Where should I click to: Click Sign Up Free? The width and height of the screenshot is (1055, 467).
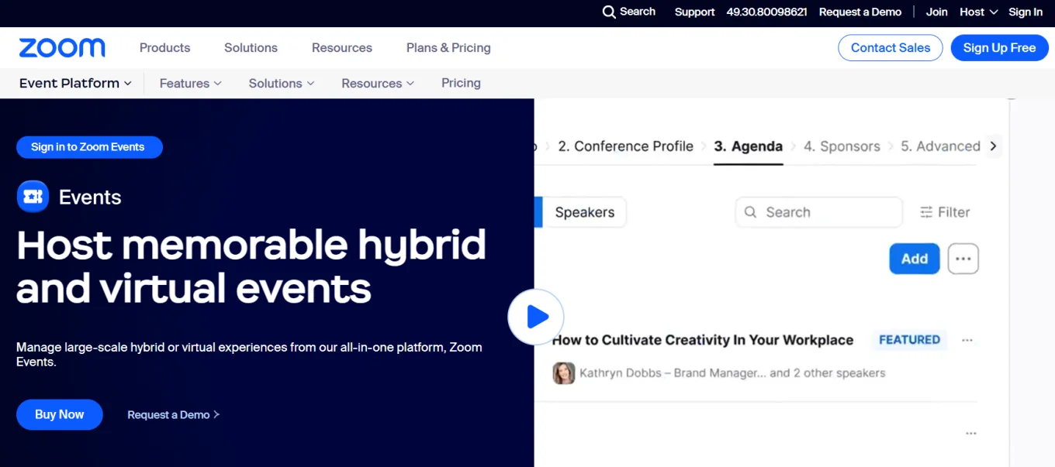[x=999, y=48]
